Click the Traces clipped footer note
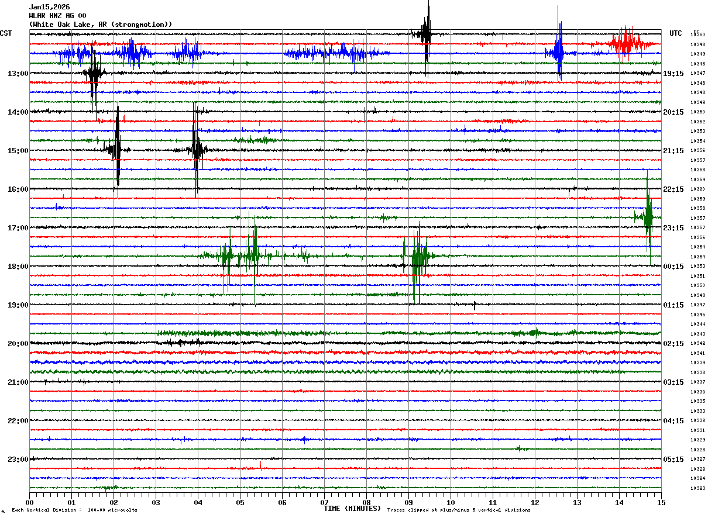The width and height of the screenshot is (708, 518). coord(459,510)
